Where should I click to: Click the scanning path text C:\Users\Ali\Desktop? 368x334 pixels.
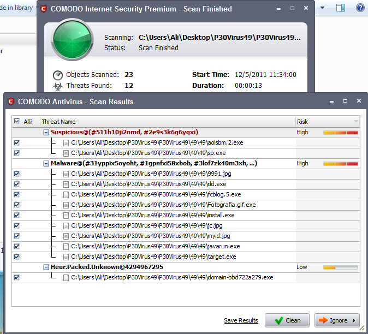[x=219, y=38]
